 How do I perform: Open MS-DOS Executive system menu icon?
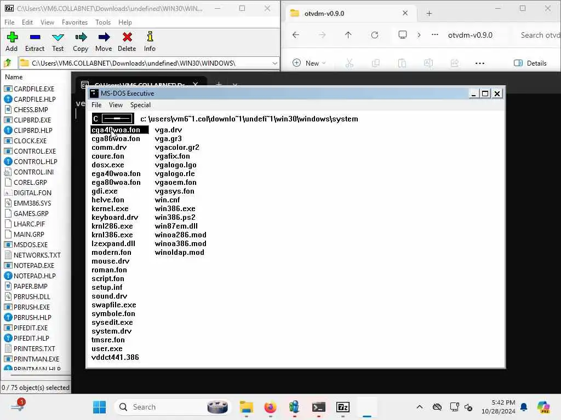point(94,93)
